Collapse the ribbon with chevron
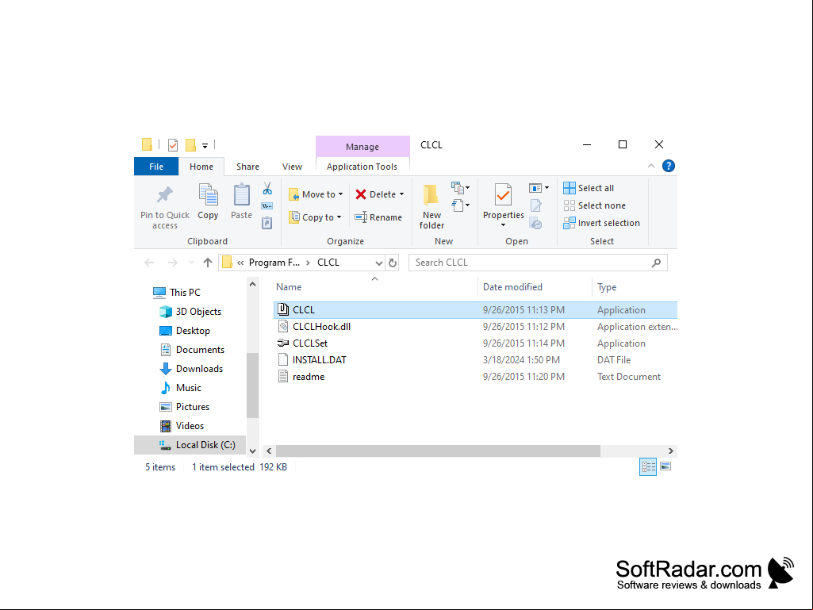 [650, 166]
